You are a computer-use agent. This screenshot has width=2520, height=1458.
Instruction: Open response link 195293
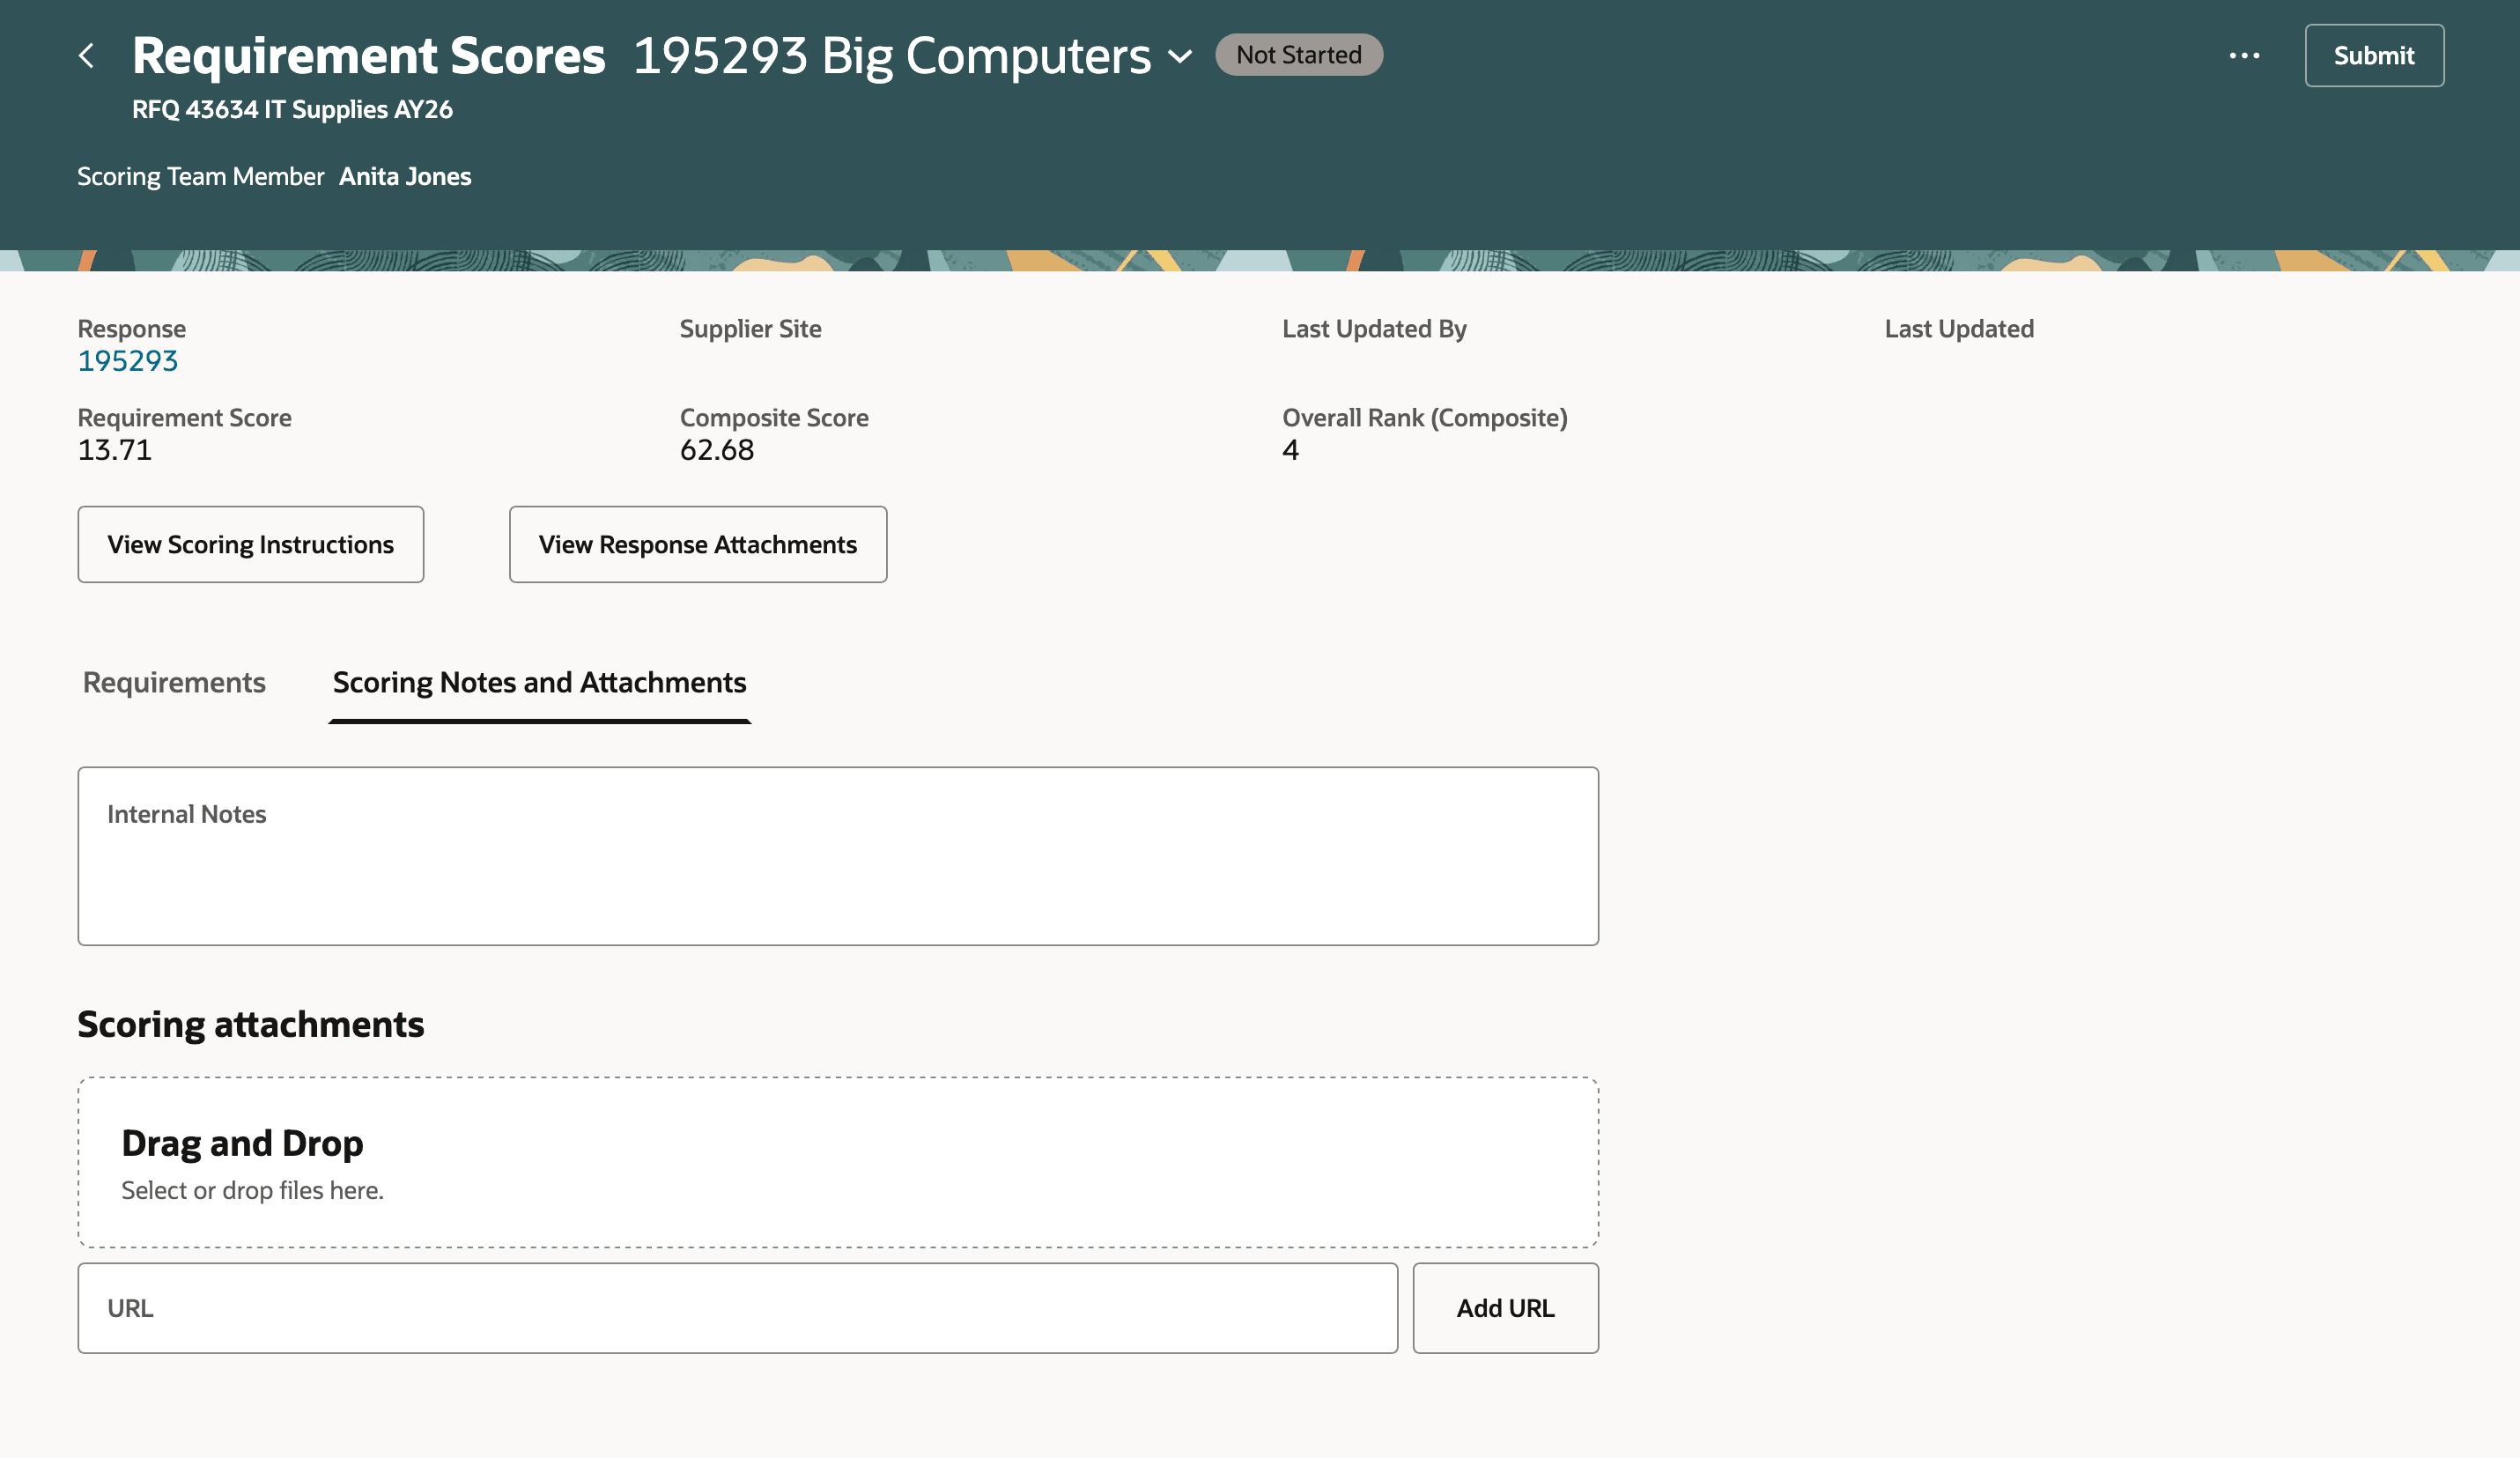click(x=128, y=361)
